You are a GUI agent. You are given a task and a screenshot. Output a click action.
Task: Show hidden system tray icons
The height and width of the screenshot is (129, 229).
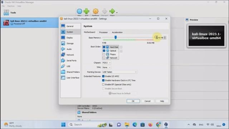pos(189,125)
